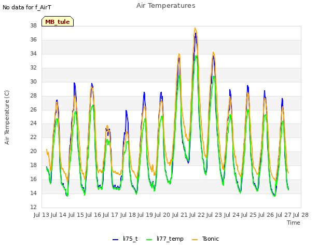This screenshot has height=249, width=332.
Task: Click the Jul 17 x-axis tick label
Action: click(x=110, y=215)
